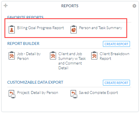Click Create Report button in Report Builder section
This screenshot has width=140, height=113.
[116, 44]
